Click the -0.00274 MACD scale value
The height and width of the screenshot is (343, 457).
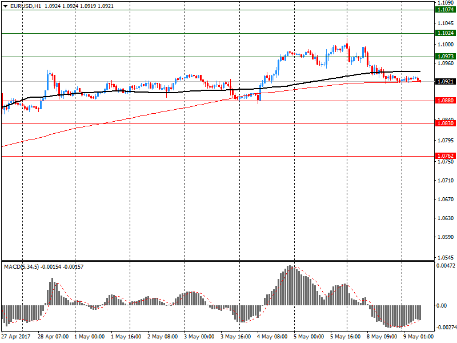pyautogui.click(x=446, y=328)
